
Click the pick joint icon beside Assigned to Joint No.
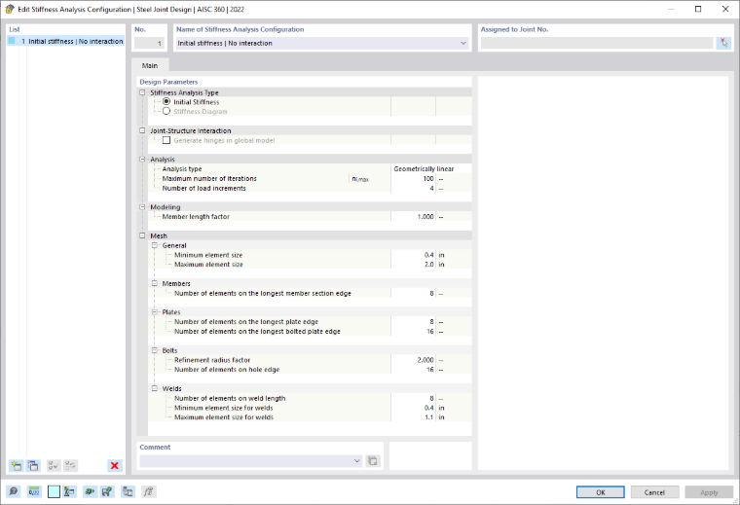723,43
